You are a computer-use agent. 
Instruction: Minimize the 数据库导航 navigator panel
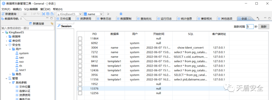click(x=47, y=18)
